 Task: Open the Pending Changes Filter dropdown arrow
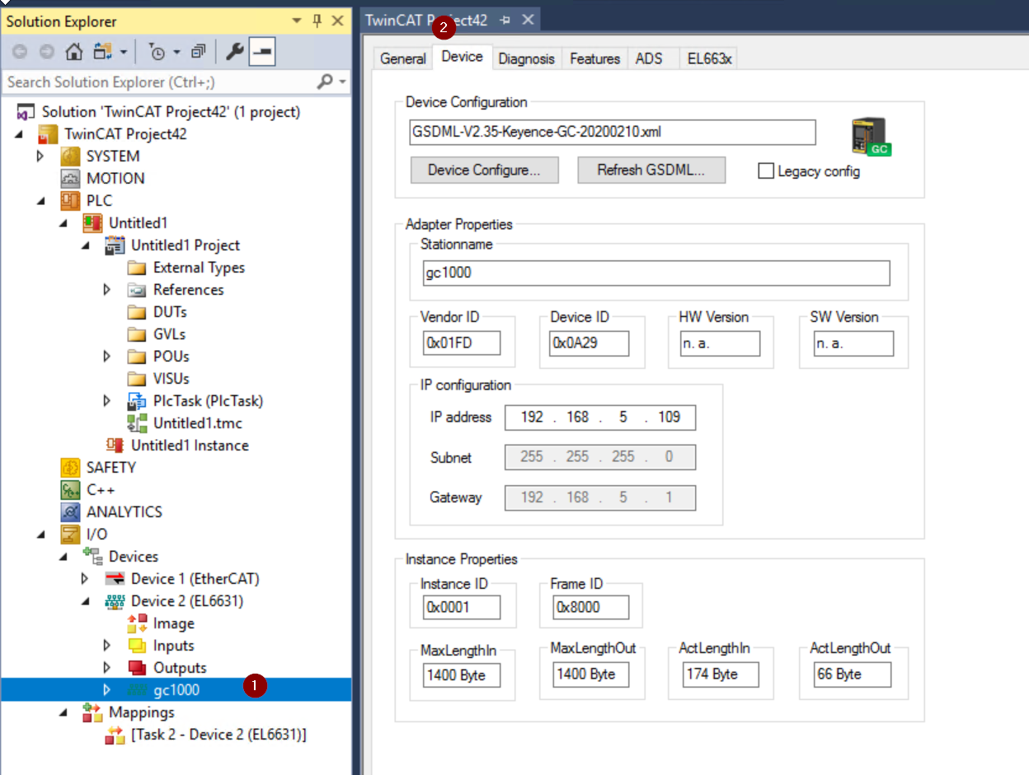click(x=177, y=52)
